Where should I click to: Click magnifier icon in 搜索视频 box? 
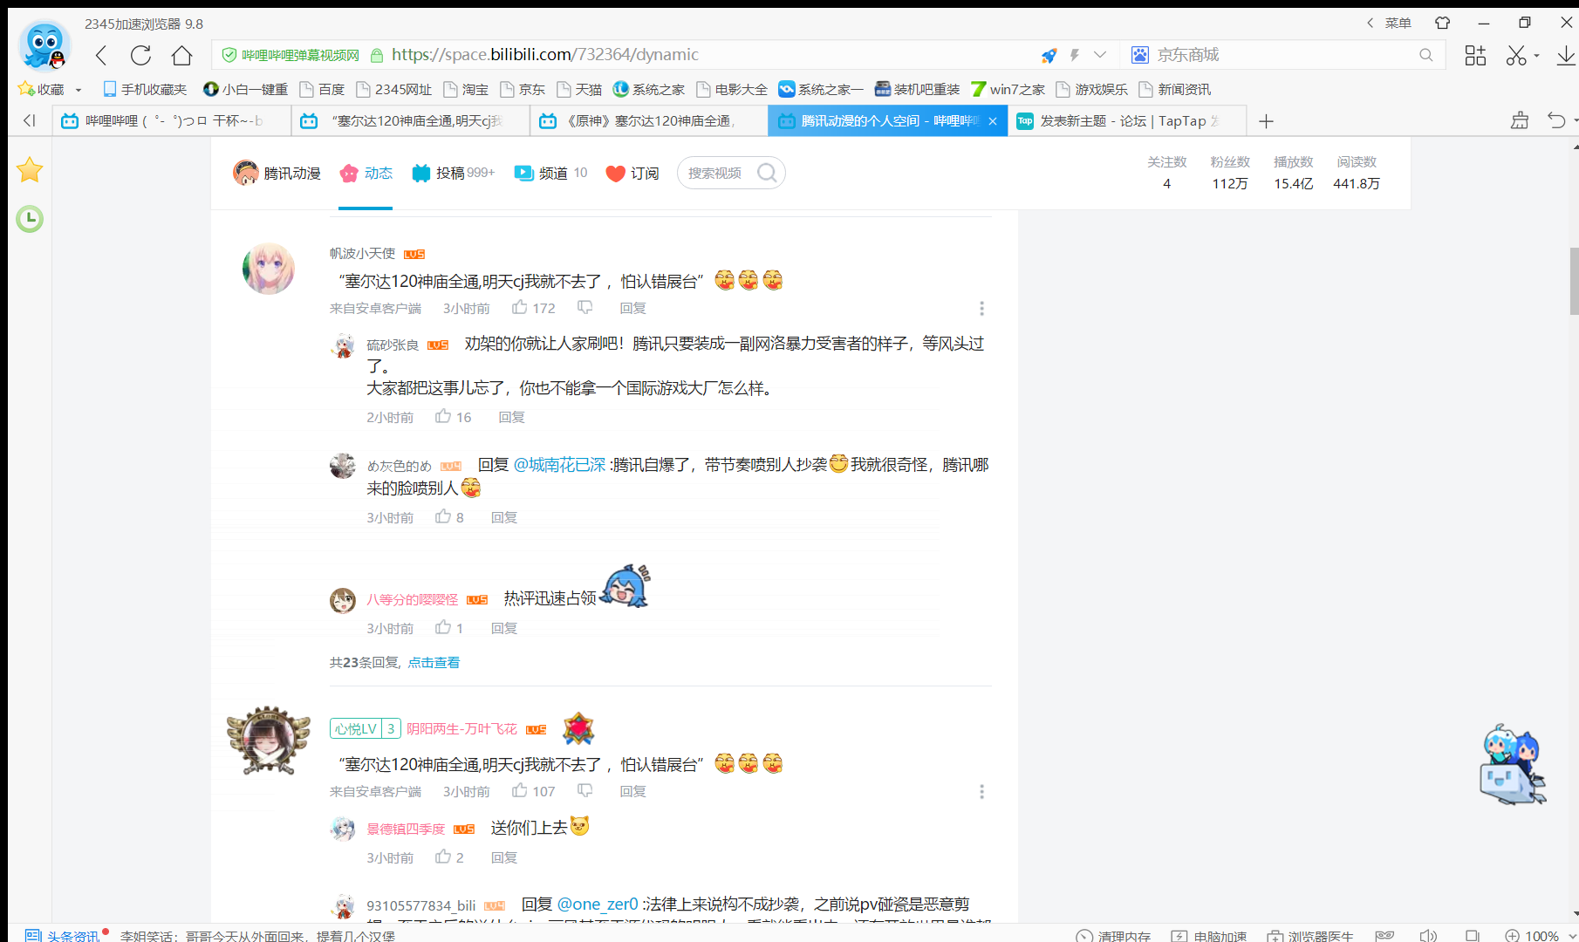tap(767, 173)
